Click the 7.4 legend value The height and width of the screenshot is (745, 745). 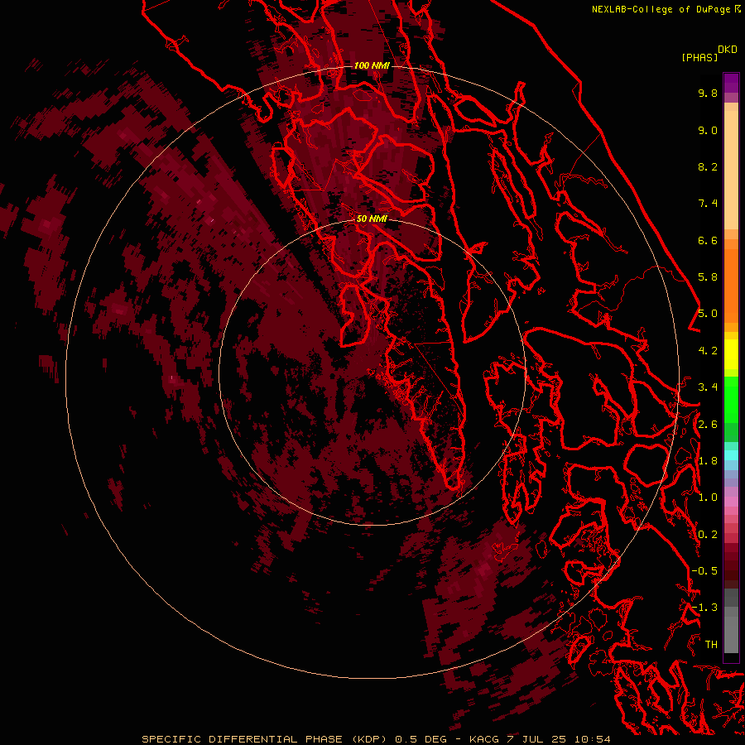pyautogui.click(x=708, y=204)
